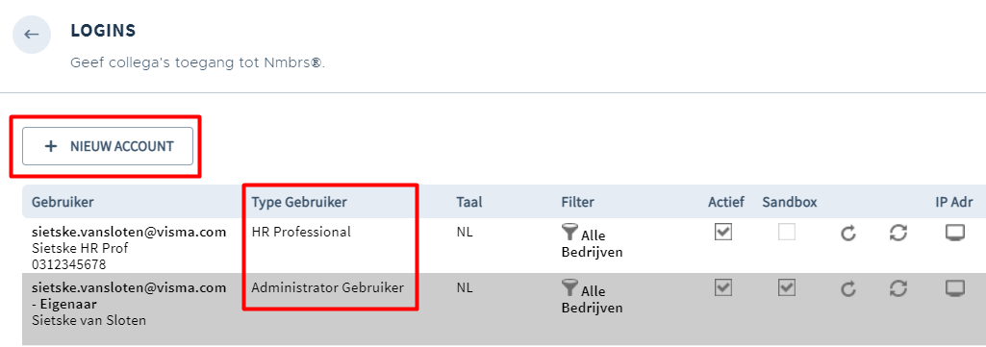The image size is (986, 347).
Task: Open the Alle Bedrijven filter for Administrator Gebruiker
Action: [593, 299]
